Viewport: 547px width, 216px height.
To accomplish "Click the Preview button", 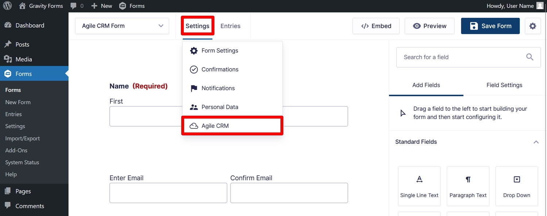I will [x=430, y=26].
